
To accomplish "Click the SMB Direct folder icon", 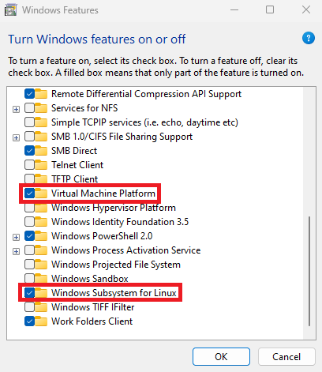I will 41,151.
